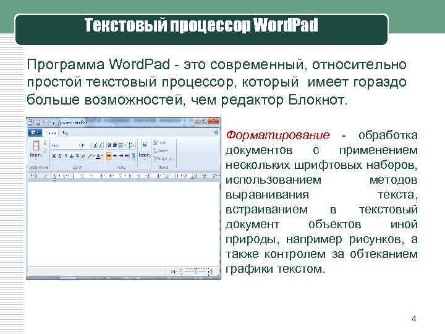The width and height of the screenshot is (445, 334).
Task: Click the slide page number 4
Action: point(413,319)
